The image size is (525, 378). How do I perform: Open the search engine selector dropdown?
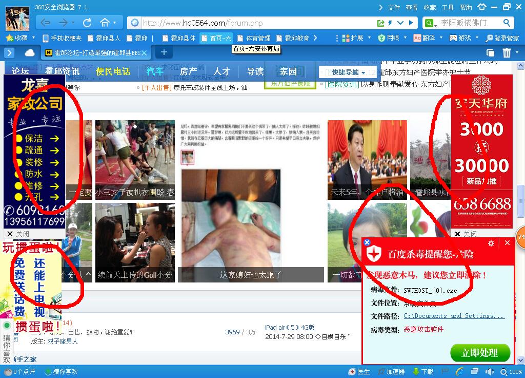(431, 23)
